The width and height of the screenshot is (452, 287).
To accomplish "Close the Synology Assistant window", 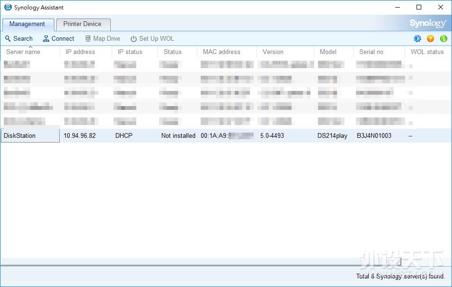I will tap(441, 7).
